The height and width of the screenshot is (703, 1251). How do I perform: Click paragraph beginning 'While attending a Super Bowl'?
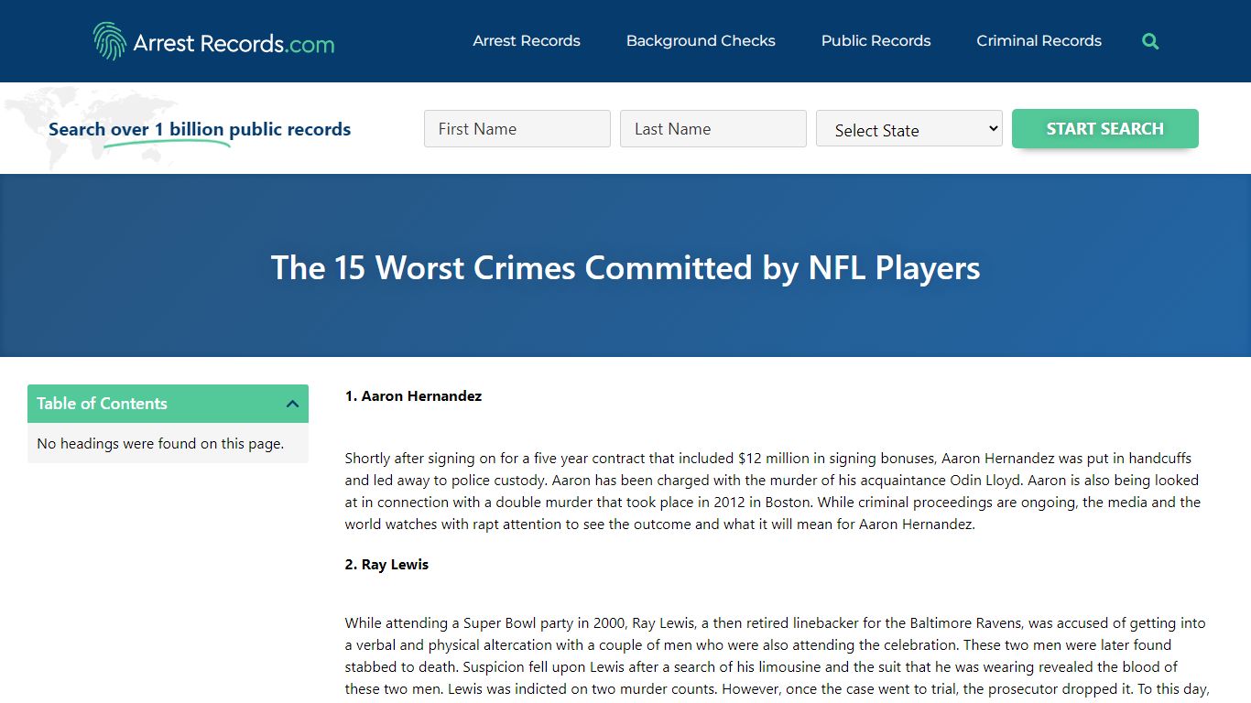[777, 656]
